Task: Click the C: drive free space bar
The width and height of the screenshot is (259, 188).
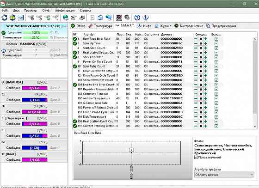Action: point(35,100)
